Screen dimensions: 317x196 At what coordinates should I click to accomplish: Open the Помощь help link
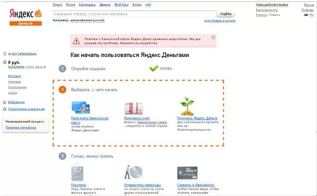tap(308, 10)
